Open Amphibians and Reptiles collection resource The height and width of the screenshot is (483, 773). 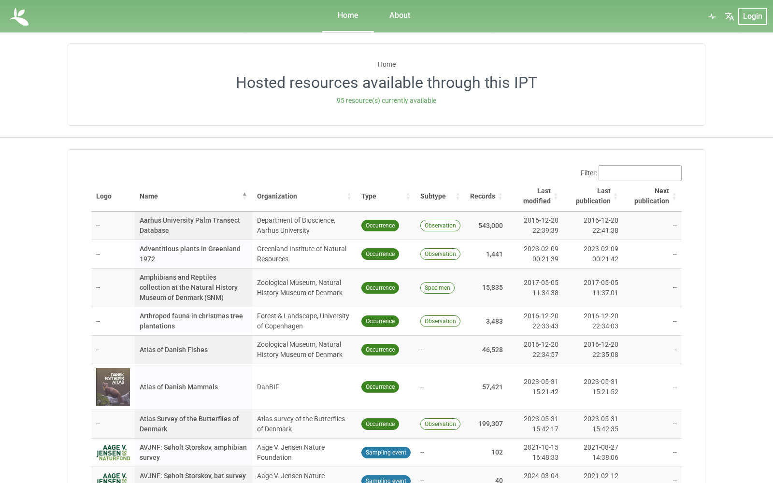click(188, 287)
